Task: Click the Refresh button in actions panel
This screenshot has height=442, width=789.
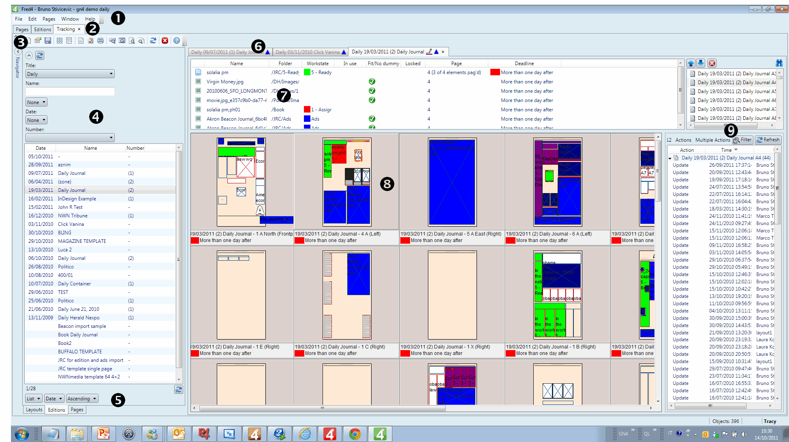Action: (768, 140)
